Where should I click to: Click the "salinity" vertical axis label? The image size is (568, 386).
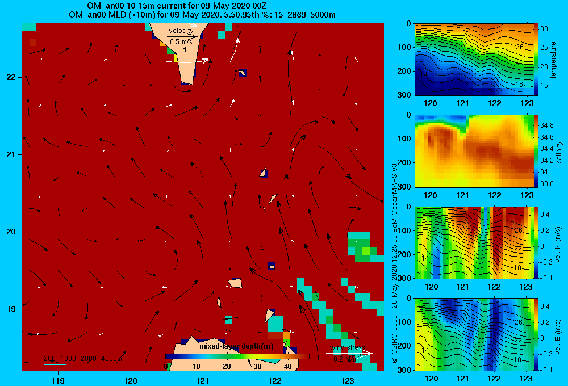pyautogui.click(x=558, y=152)
